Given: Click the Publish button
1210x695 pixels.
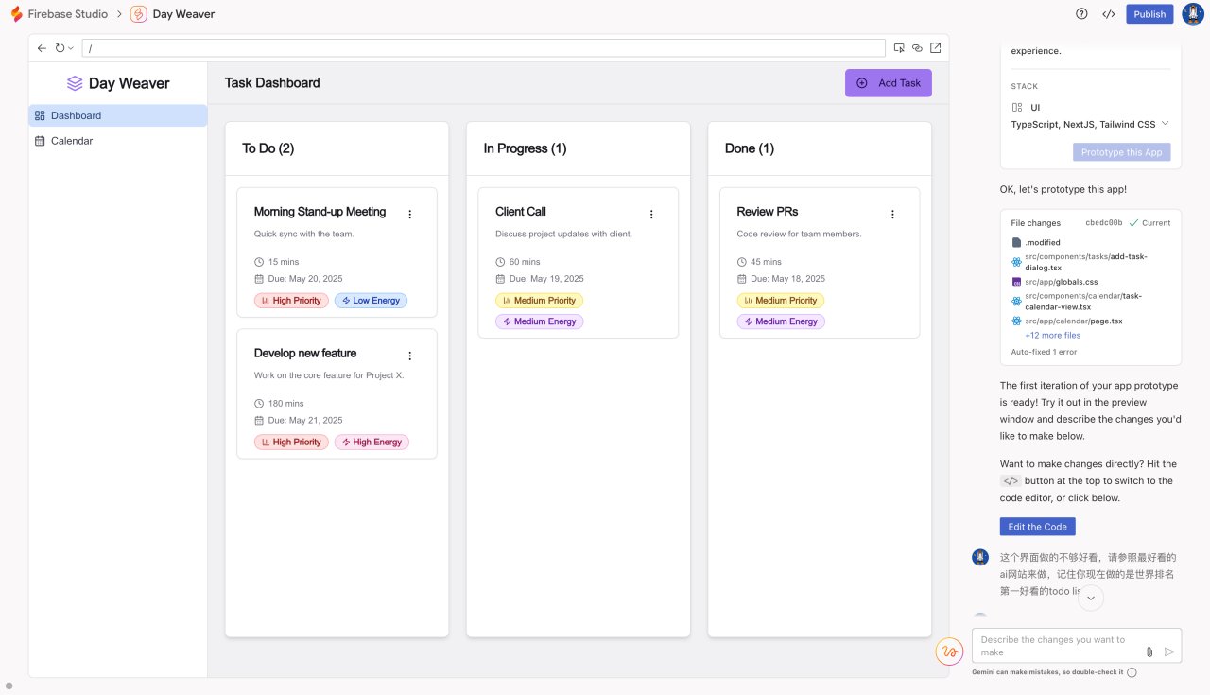Looking at the screenshot, I should point(1149,14).
